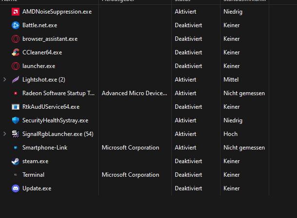Select the Terminal entry name
Screen dimensions: 297x218
click(33, 175)
